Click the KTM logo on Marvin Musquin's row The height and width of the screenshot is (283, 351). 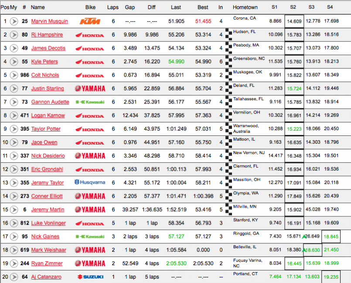click(89, 21)
